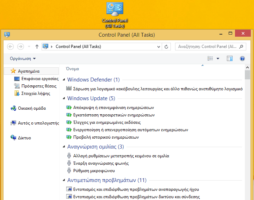Open Επιφάνεια εργασίας in navigation pane
Screen dimensions: 254x200
tap(40, 79)
